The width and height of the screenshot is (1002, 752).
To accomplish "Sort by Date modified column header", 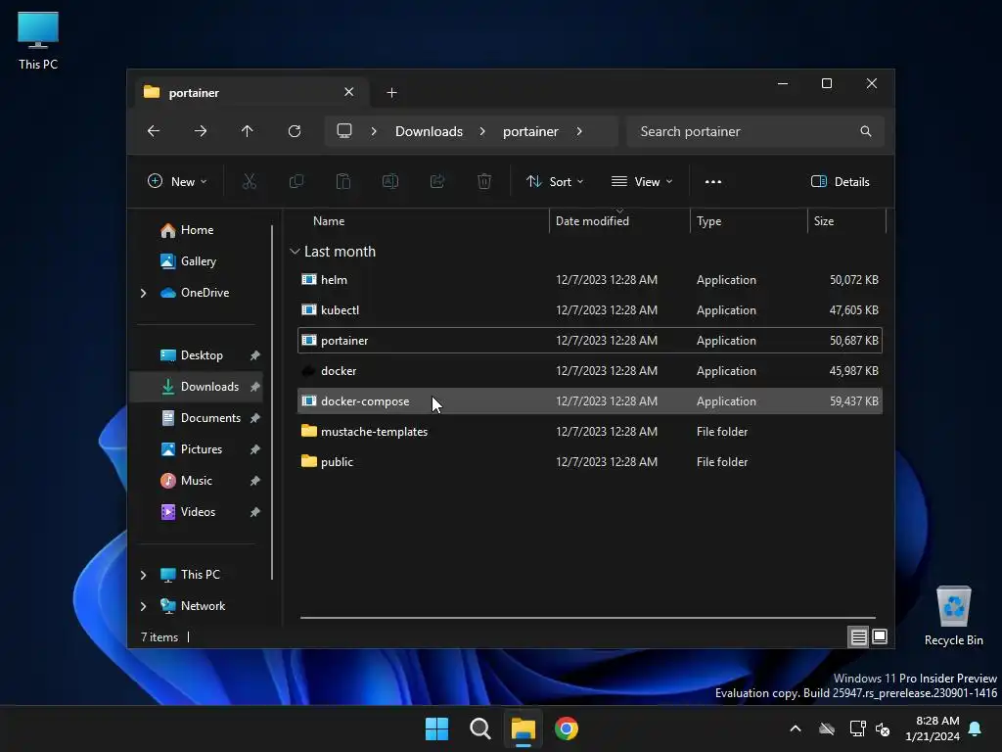I will point(619,221).
